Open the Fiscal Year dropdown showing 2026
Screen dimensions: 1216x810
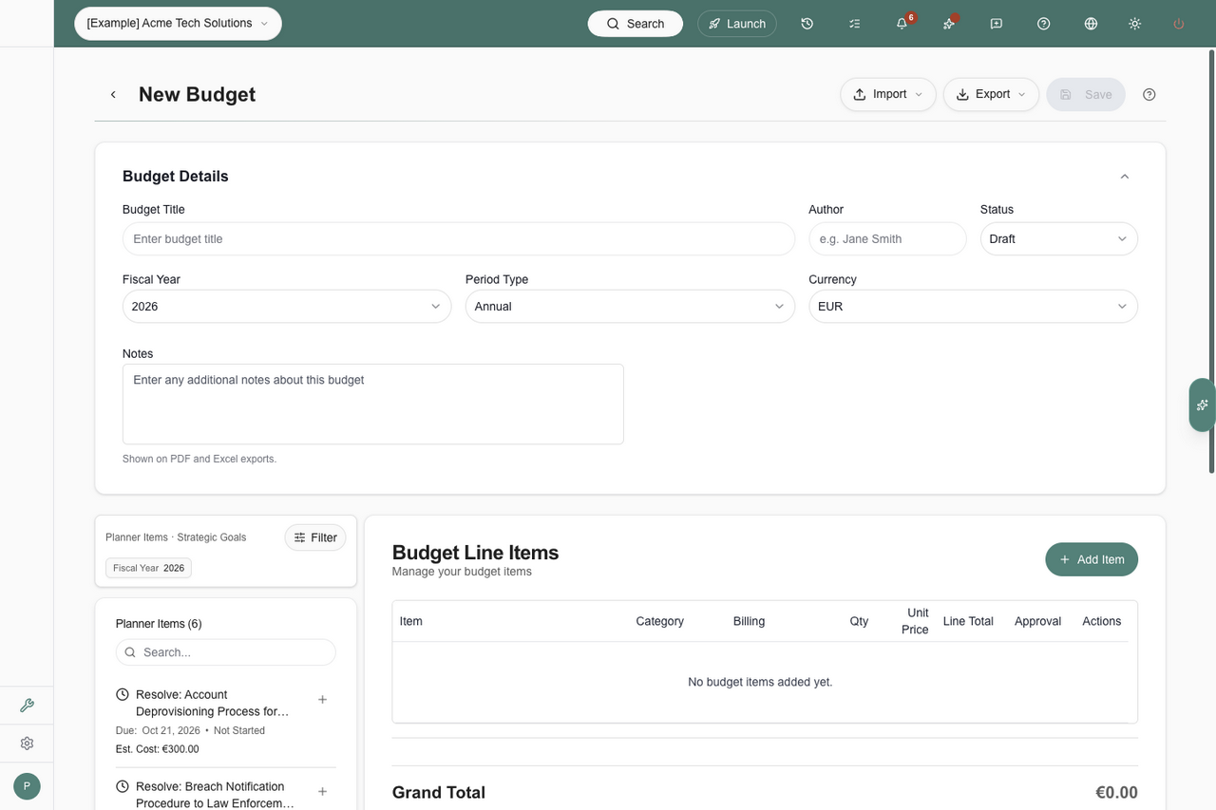[x=287, y=307]
